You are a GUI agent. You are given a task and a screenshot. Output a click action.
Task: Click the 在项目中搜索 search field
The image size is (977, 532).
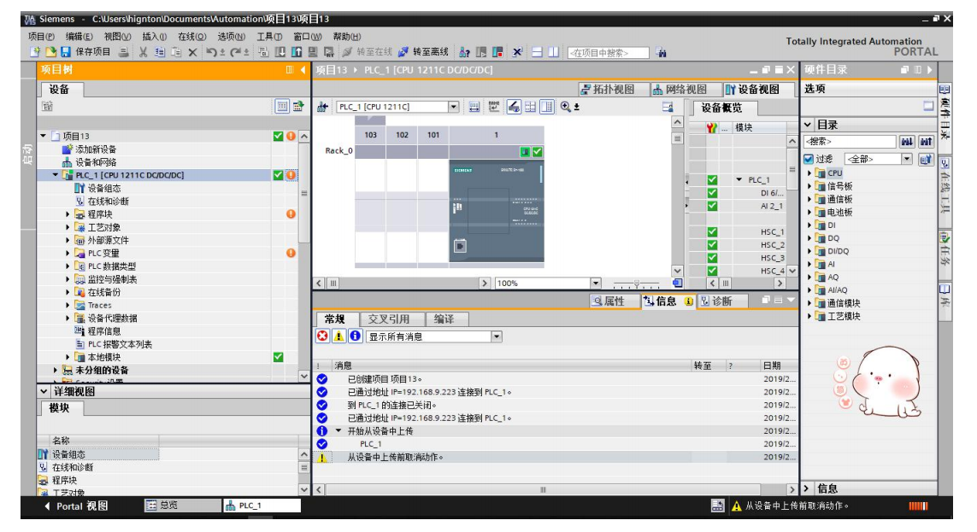[607, 53]
